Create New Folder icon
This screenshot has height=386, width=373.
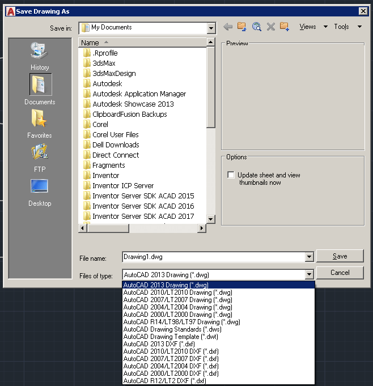[x=285, y=27]
